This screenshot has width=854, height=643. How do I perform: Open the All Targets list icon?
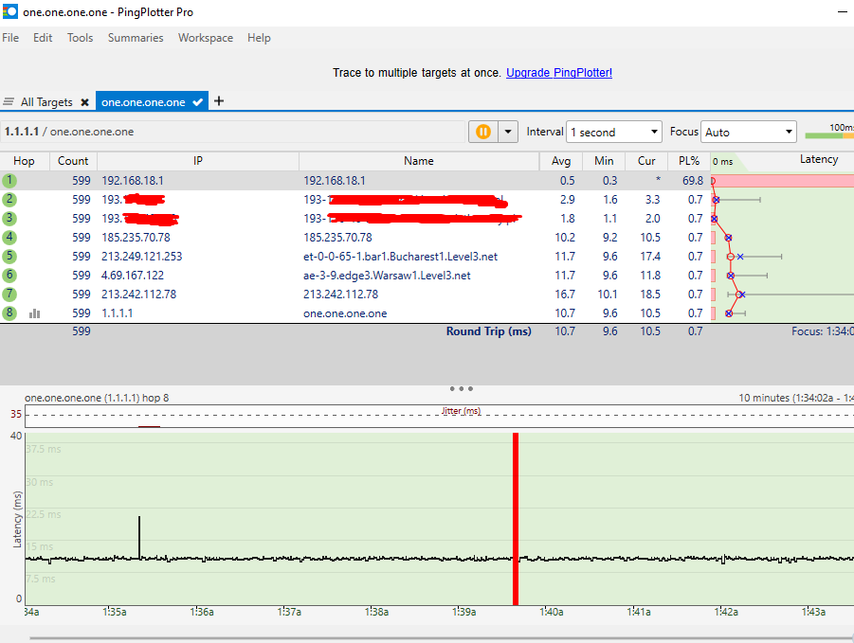(9, 101)
